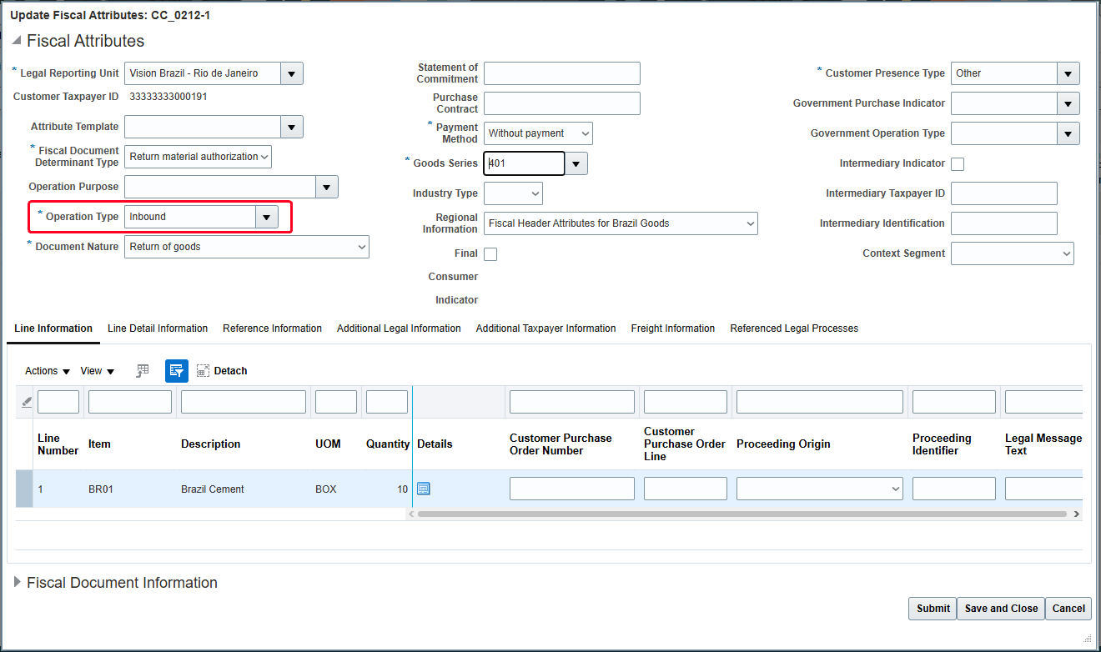Screen dimensions: 1101x652
Task: Click the Export to Excel icon
Action: pos(142,370)
